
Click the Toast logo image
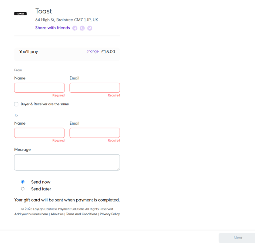pyautogui.click(x=20, y=14)
